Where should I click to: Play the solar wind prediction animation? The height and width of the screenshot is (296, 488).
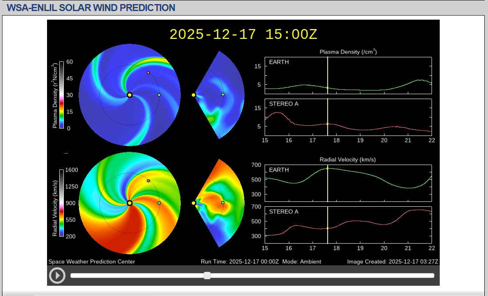click(x=57, y=276)
